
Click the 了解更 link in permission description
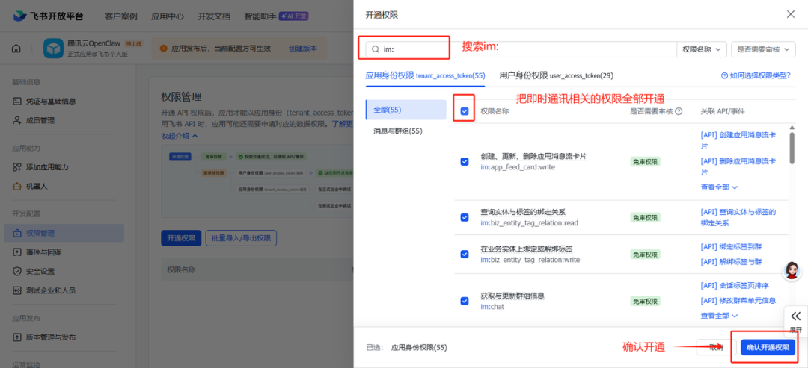coord(342,123)
